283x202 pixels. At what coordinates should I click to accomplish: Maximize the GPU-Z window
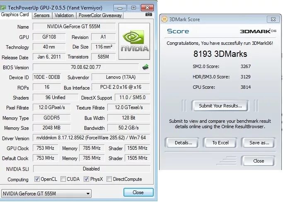click(133, 8)
